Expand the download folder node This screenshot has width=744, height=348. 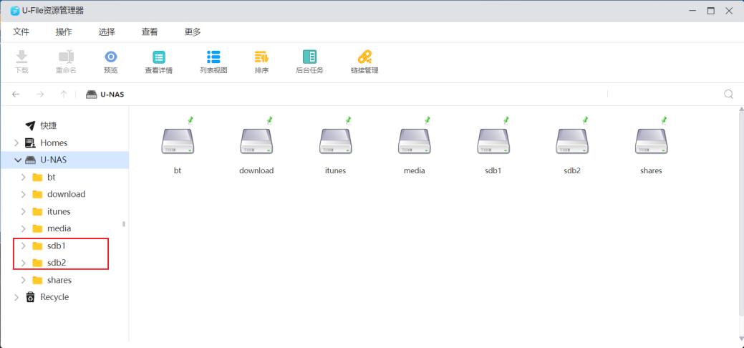(23, 194)
